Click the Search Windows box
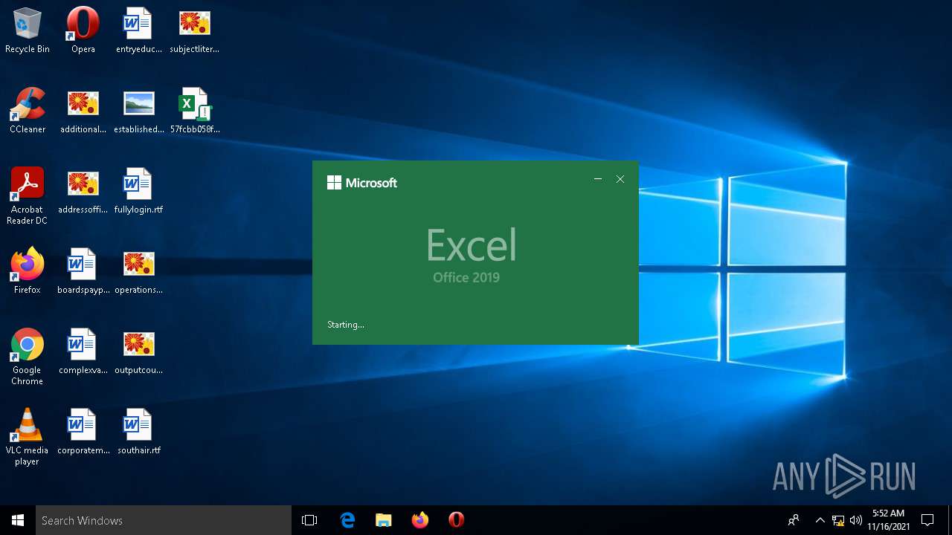952x535 pixels. coord(164,520)
